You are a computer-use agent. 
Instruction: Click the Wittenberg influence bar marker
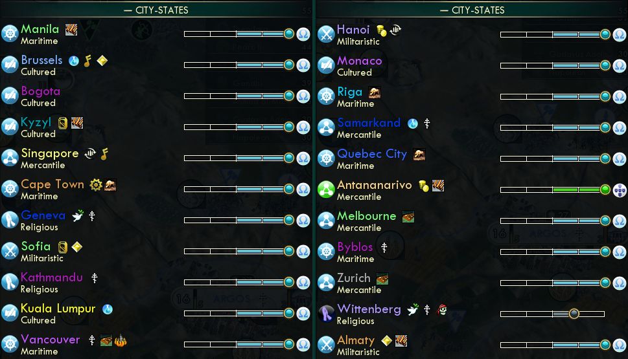(574, 314)
